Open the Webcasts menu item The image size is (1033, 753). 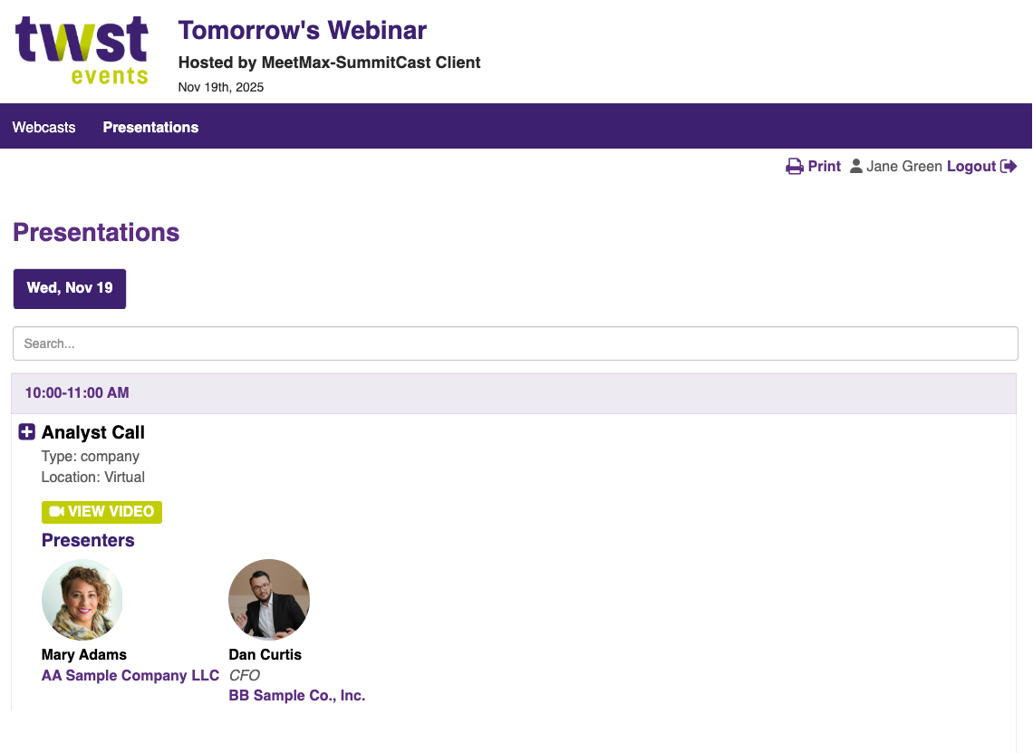[43, 127]
